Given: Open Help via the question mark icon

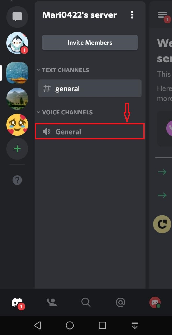Looking at the screenshot, I should tap(17, 180).
